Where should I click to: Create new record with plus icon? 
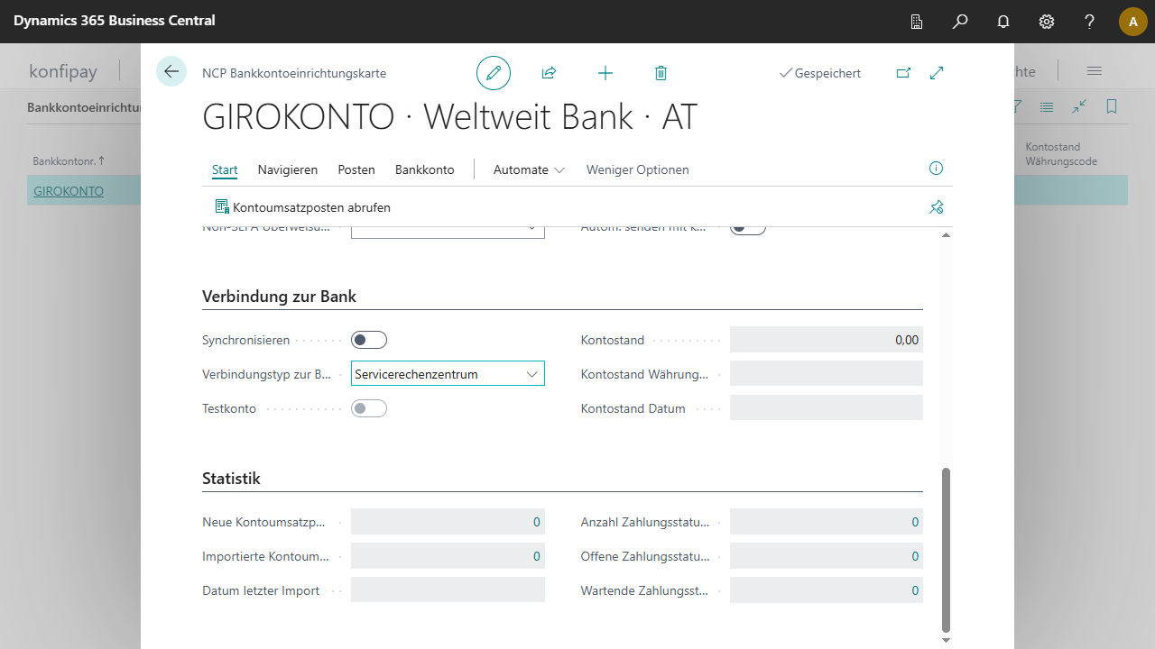pos(605,73)
